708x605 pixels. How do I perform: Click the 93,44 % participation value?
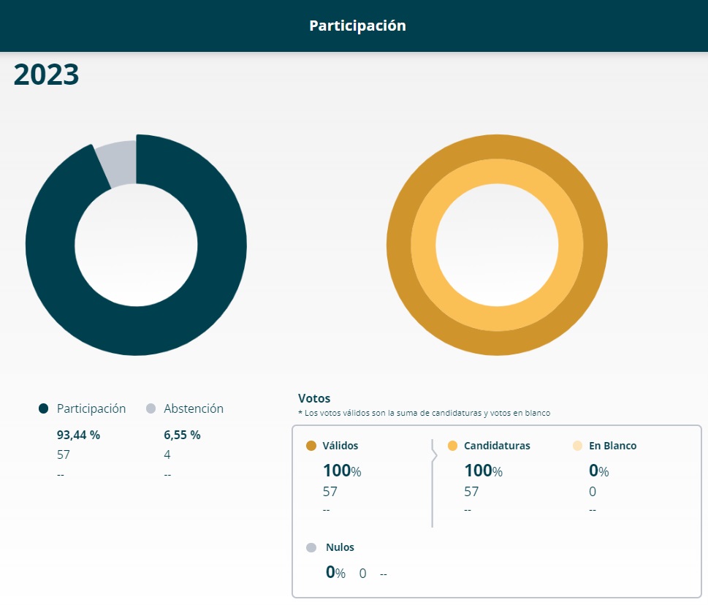click(x=78, y=435)
